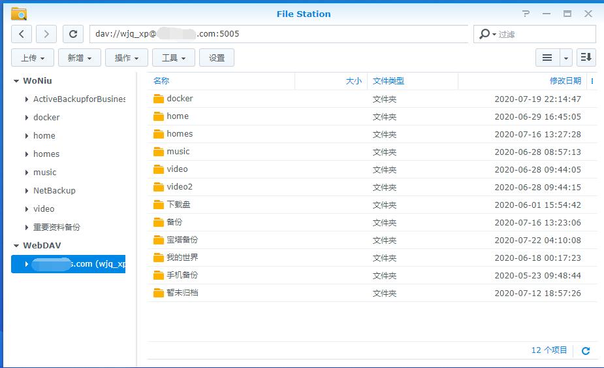Open the 操作 action menu

(x=127, y=58)
